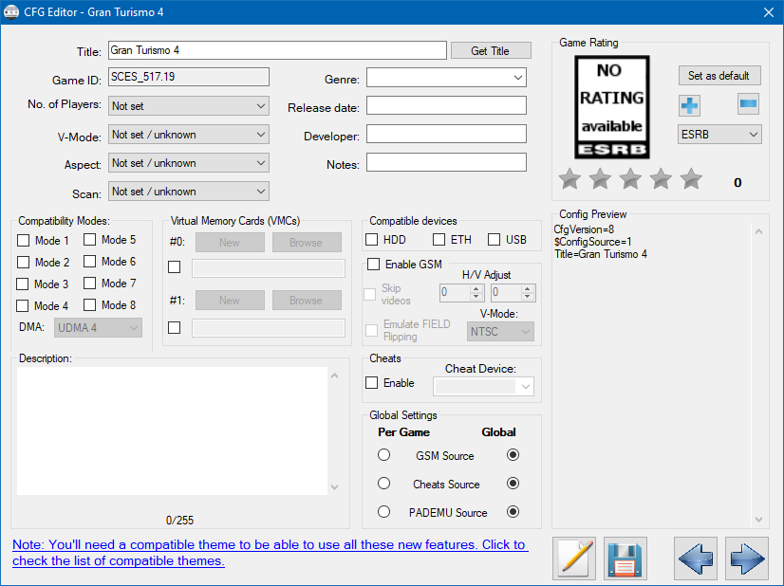Click Browse button for VMC #1
784x586 pixels.
pyautogui.click(x=307, y=301)
